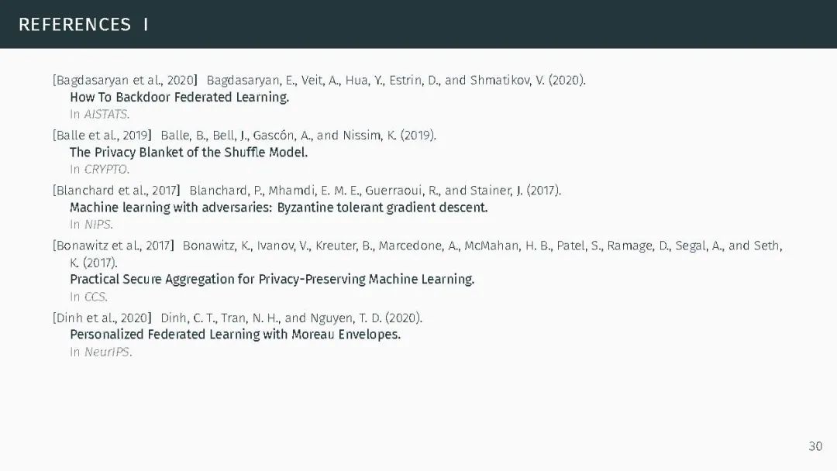The height and width of the screenshot is (471, 837).
Task: Click the slide page number 30
Action: click(x=815, y=446)
